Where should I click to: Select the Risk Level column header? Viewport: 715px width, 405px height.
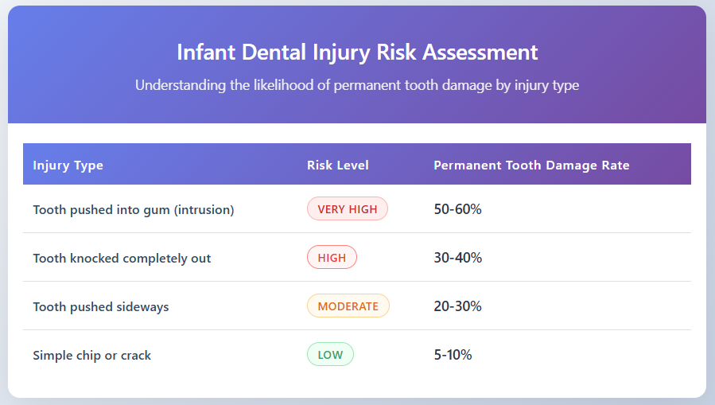pos(338,166)
